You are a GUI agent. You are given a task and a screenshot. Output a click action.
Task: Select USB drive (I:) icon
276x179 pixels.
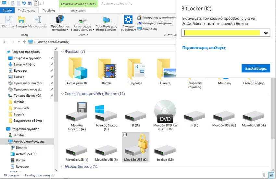(77, 150)
